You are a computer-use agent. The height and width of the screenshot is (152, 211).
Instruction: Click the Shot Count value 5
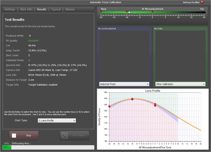29,55
